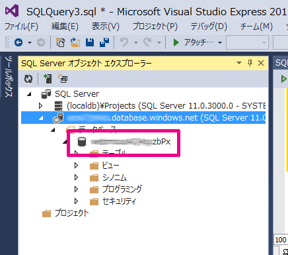Click the Add SQL Server icon

[48, 79]
